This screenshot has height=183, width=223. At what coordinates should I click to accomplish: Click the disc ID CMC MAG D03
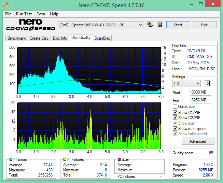pyautogui.click(x=200, y=57)
